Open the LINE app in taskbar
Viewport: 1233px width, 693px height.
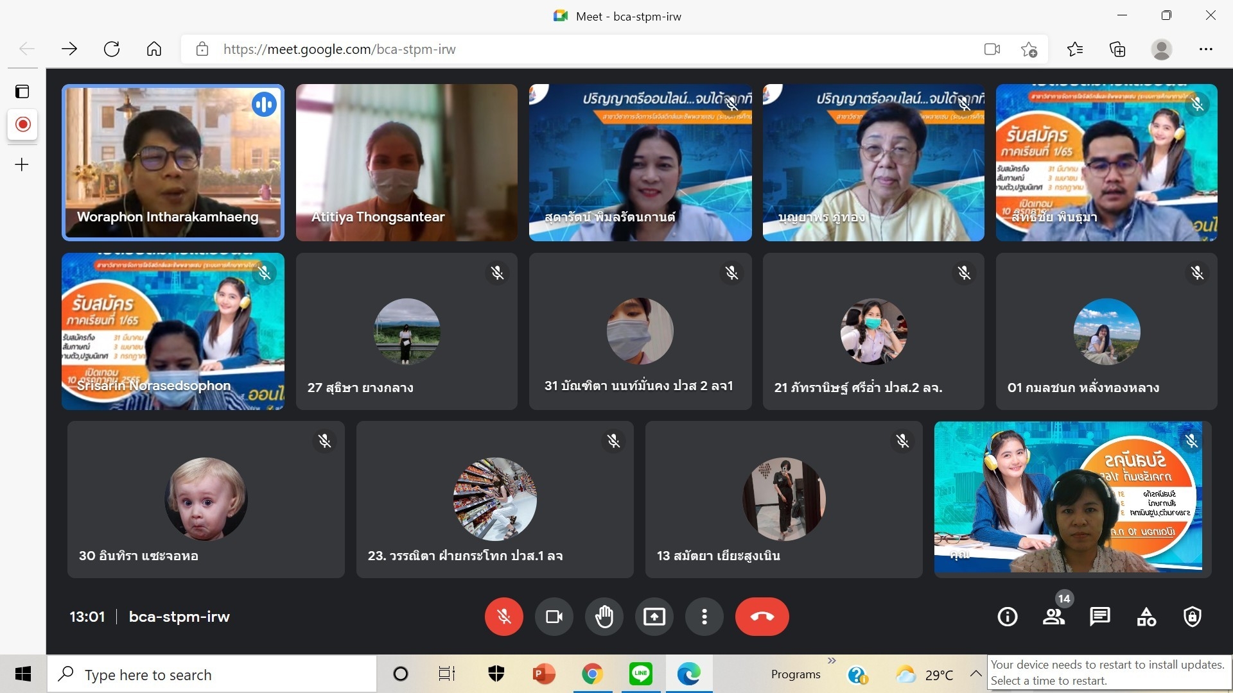pyautogui.click(x=640, y=674)
